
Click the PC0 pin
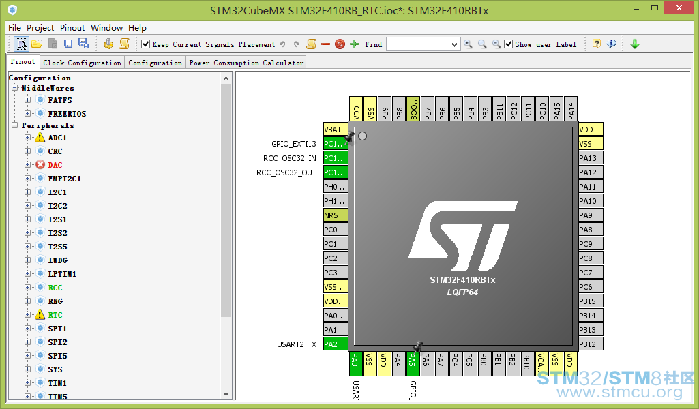336,230
